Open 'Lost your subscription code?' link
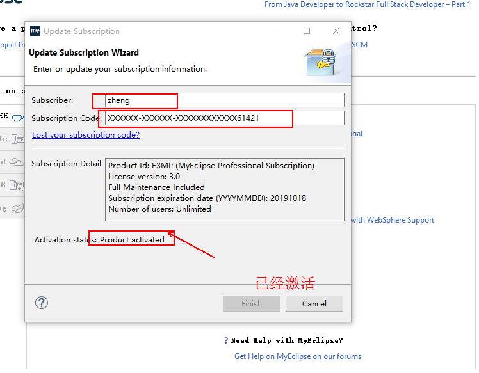The width and height of the screenshot is (479, 373). [x=86, y=136]
